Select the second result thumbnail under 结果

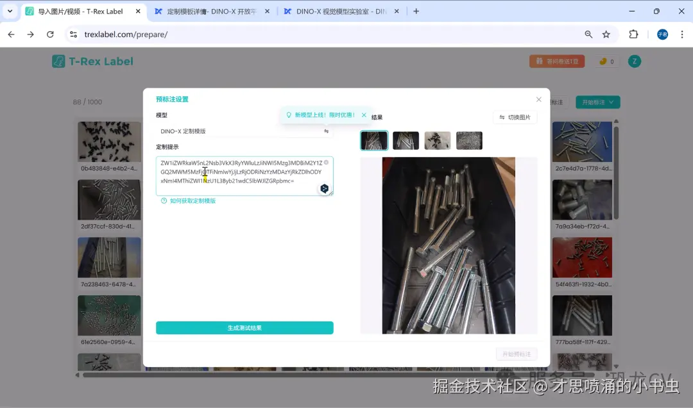pyautogui.click(x=406, y=140)
